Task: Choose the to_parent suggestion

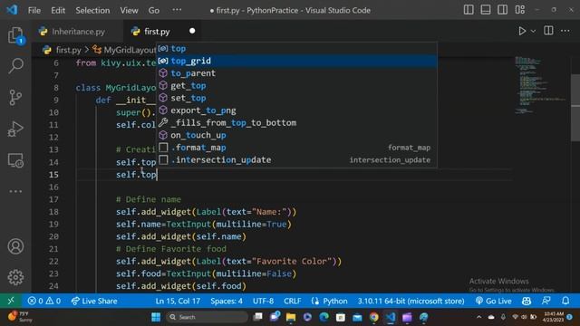Action: 296,73
